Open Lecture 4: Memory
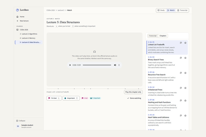Viewport: 206px width, 137px height. (28, 38)
